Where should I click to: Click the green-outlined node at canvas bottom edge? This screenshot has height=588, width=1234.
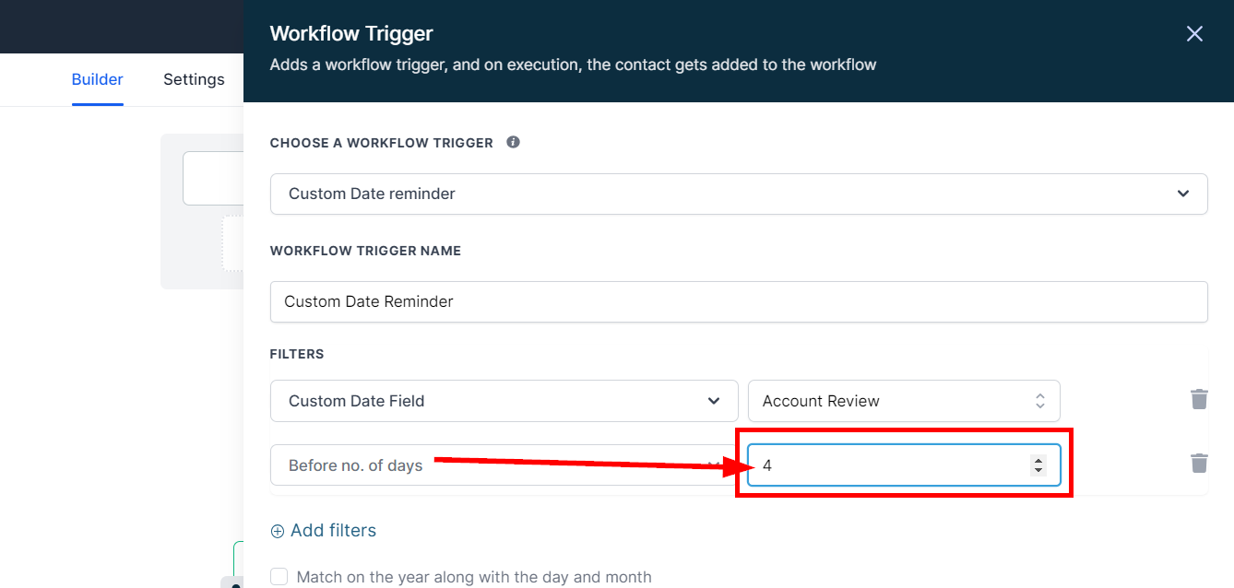click(238, 559)
